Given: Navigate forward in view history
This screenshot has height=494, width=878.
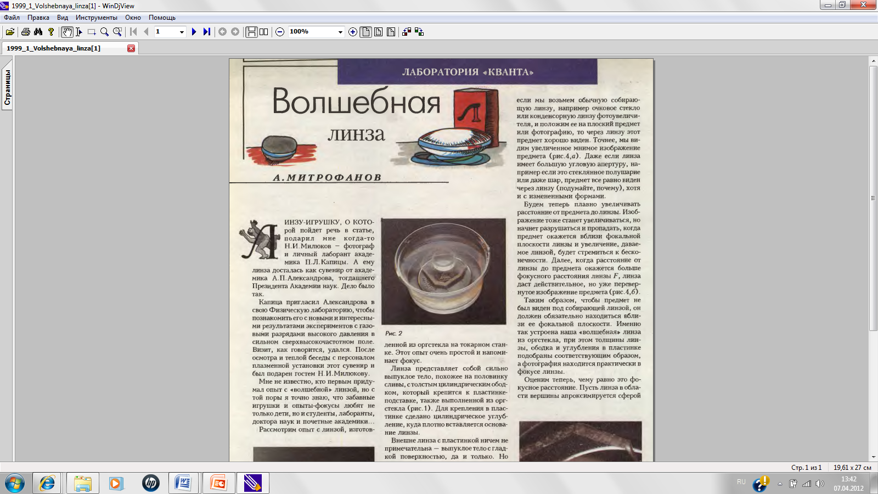Looking at the screenshot, I should pos(235,32).
